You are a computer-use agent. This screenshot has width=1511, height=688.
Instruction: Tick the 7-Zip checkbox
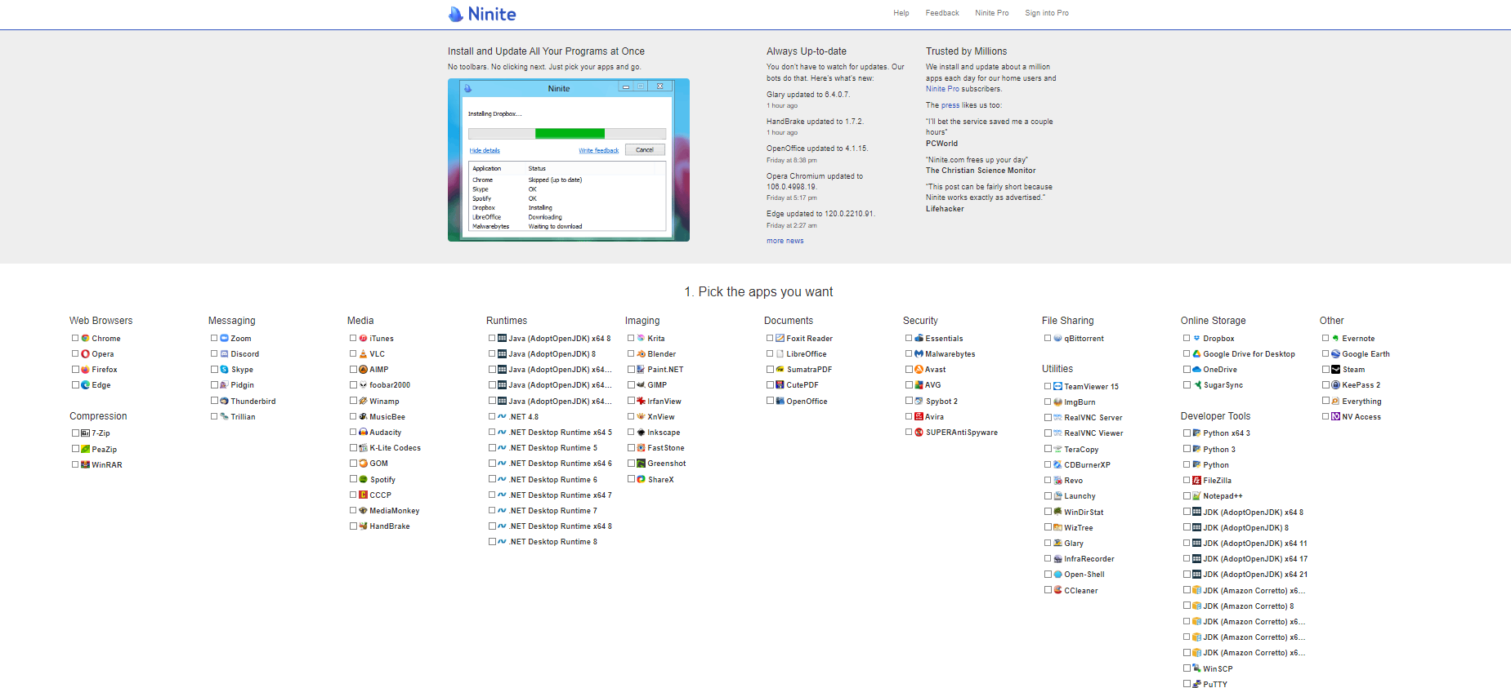[x=75, y=433]
